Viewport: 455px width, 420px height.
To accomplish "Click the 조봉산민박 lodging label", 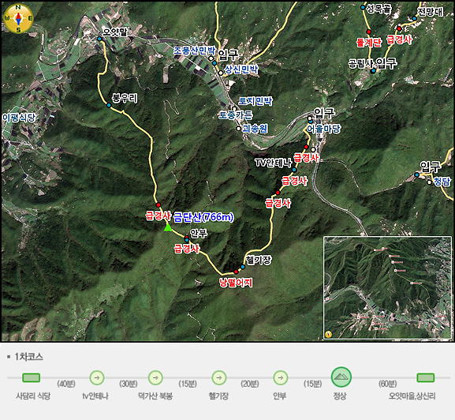I will (195, 51).
